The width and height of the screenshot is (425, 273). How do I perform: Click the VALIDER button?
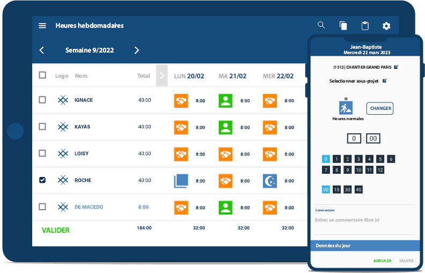click(x=56, y=230)
